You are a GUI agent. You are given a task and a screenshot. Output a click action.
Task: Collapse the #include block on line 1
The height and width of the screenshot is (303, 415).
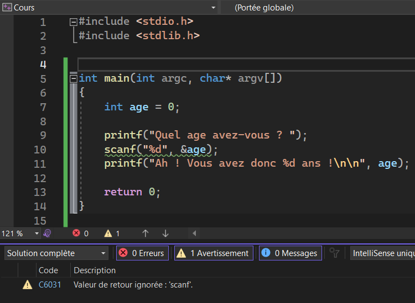73,22
